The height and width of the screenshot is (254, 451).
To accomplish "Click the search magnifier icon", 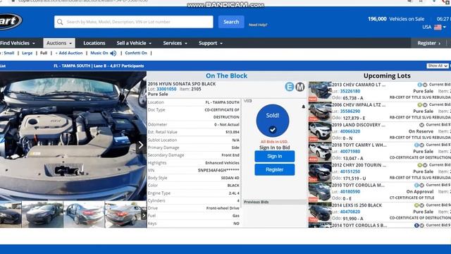I will click(x=60, y=22).
